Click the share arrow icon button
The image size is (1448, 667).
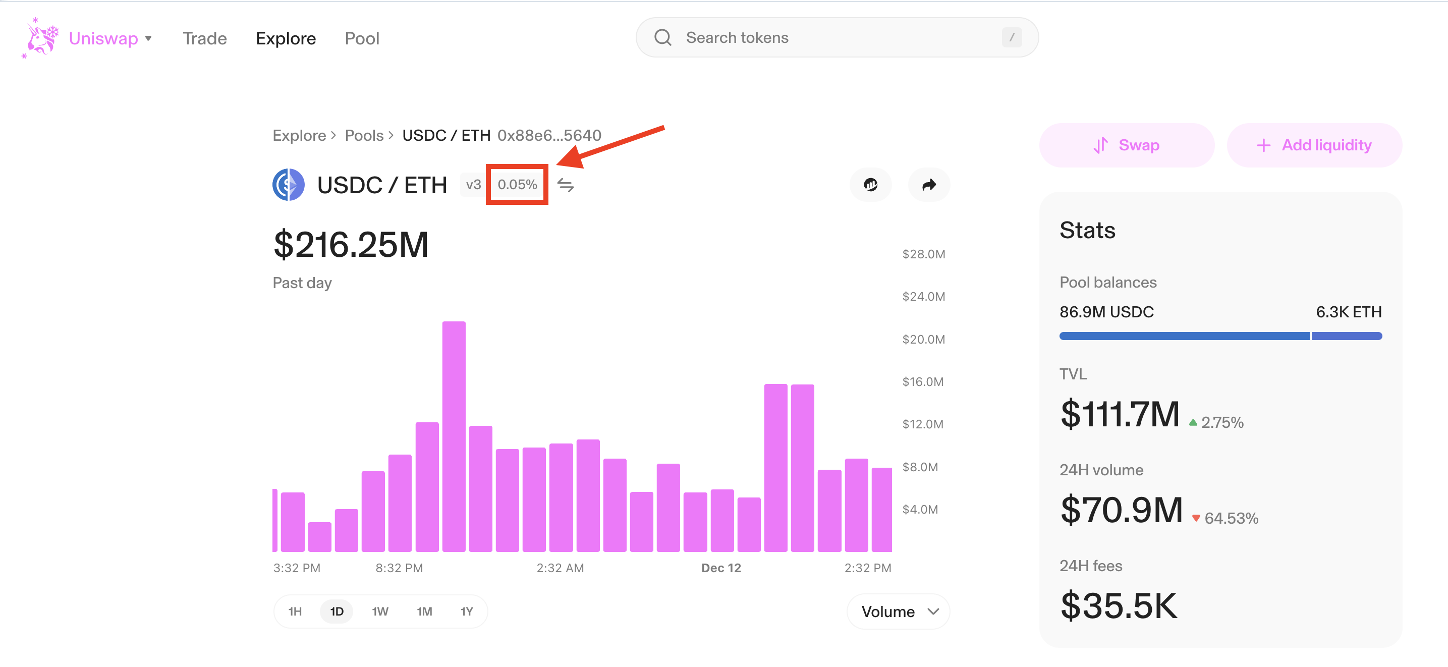(929, 184)
